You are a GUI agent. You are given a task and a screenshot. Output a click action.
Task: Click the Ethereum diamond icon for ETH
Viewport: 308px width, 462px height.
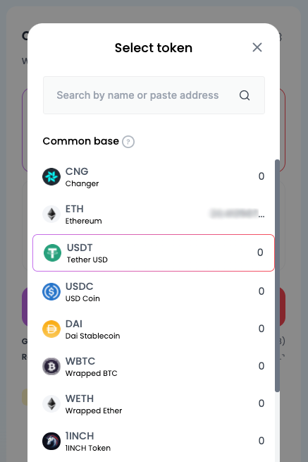point(51,214)
